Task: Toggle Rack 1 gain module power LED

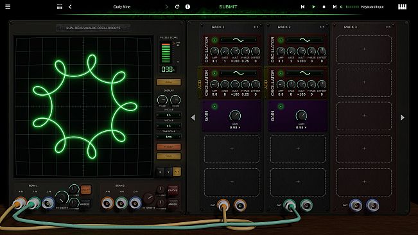Action: (x=214, y=107)
